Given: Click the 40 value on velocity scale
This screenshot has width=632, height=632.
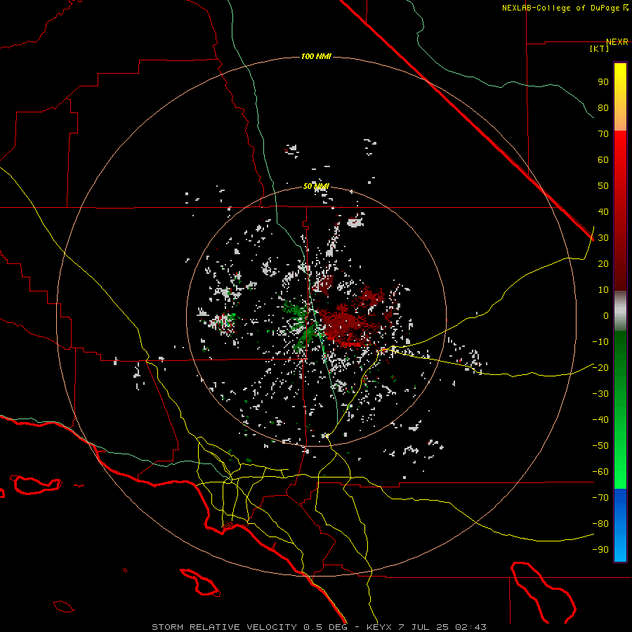Looking at the screenshot, I should (x=603, y=211).
